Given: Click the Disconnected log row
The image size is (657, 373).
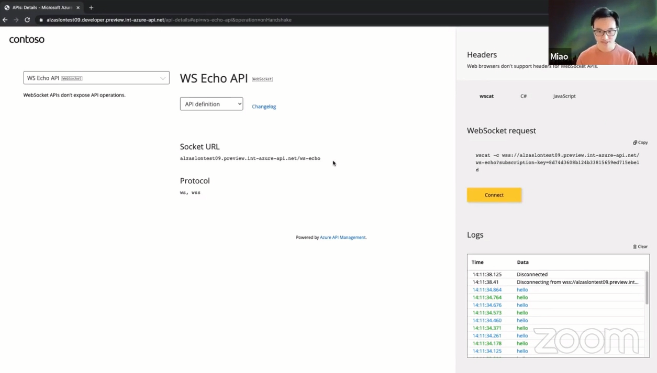Looking at the screenshot, I should (x=556, y=274).
